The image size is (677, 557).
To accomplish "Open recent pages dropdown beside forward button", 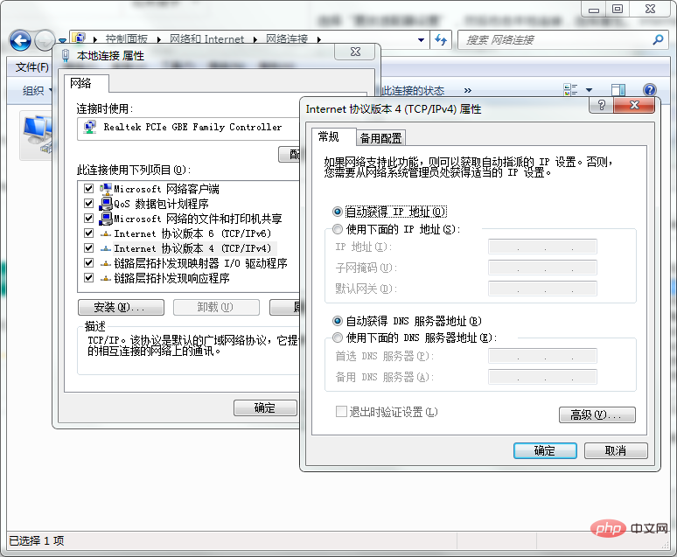I will [63, 40].
